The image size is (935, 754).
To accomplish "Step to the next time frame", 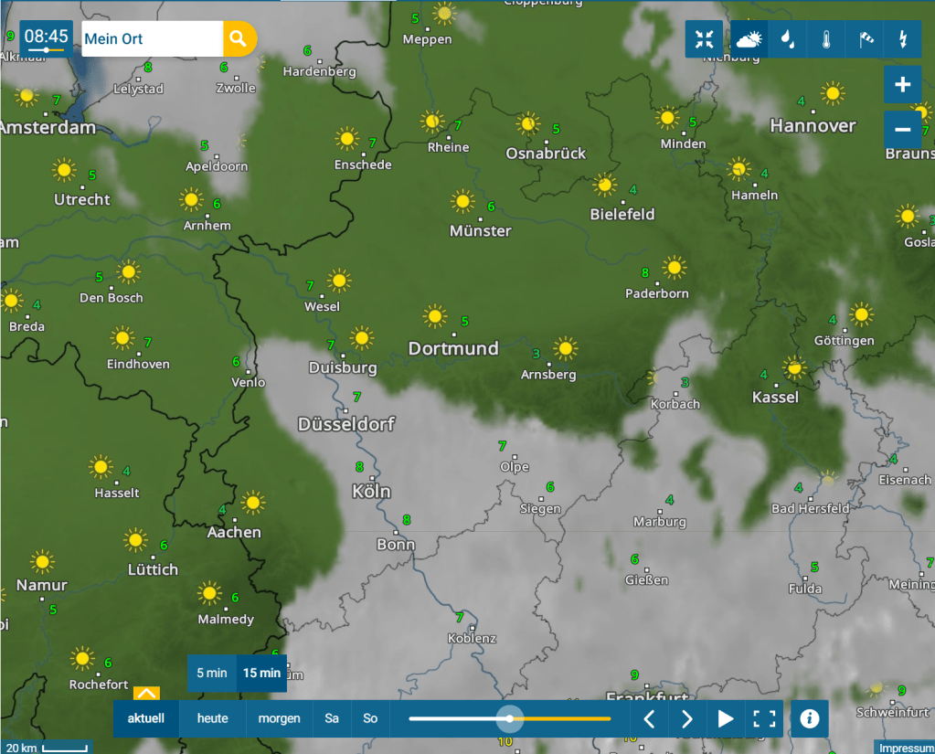I will (x=687, y=718).
